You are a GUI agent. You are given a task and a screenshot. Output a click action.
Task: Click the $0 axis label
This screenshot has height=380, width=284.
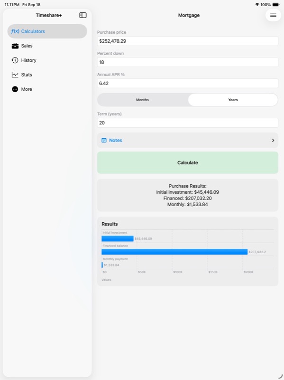[x=104, y=272]
